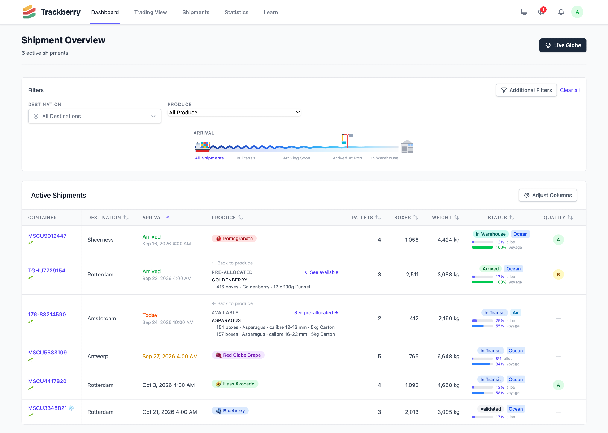This screenshot has height=433, width=608.
Task: Click the monitor display icon in header
Action: point(524,12)
